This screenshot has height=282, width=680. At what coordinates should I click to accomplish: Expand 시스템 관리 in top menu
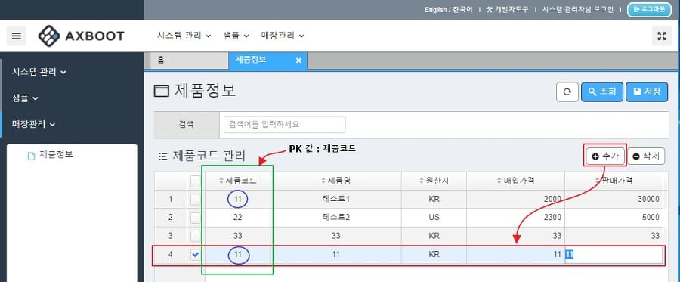click(184, 36)
